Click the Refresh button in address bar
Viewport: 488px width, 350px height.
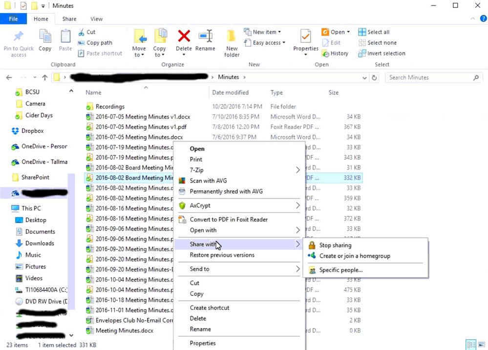click(x=374, y=78)
